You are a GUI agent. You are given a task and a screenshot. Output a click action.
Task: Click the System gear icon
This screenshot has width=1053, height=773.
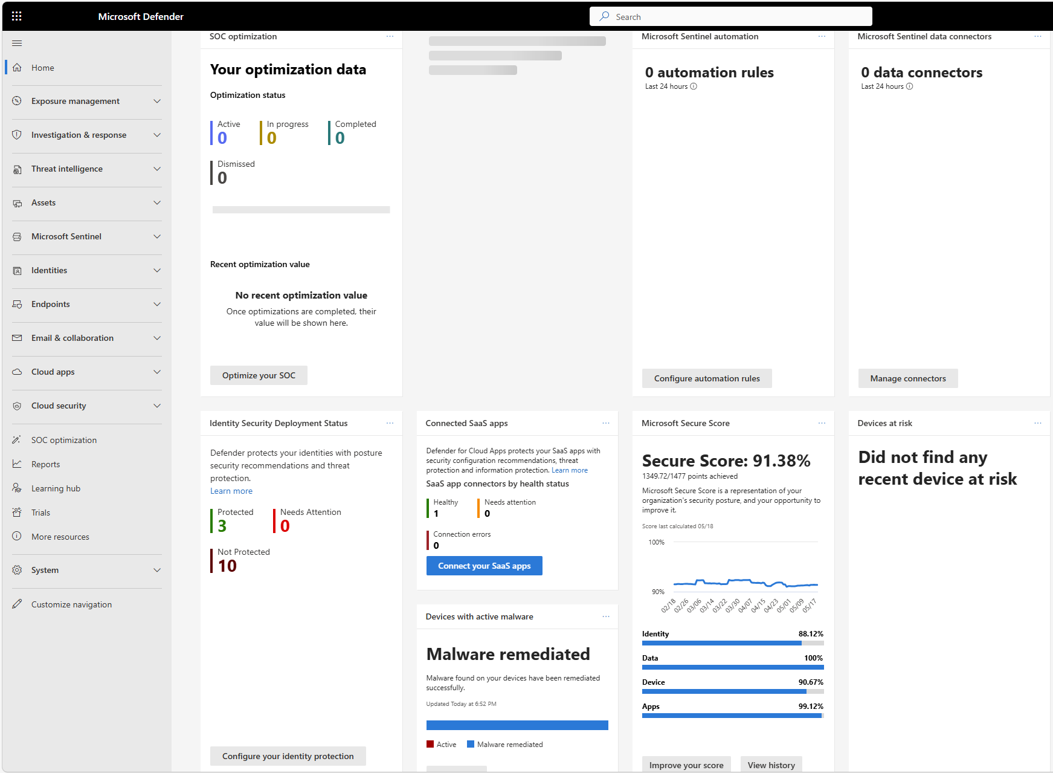(17, 570)
